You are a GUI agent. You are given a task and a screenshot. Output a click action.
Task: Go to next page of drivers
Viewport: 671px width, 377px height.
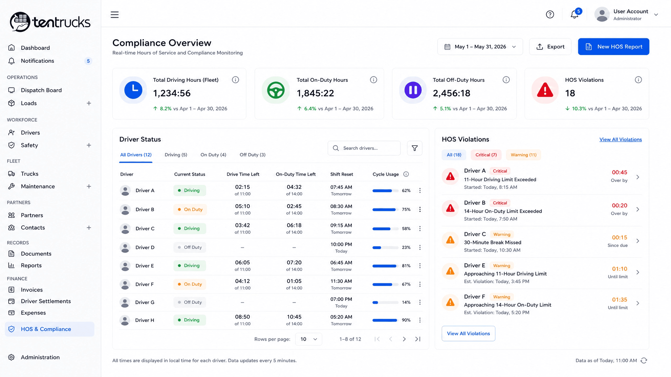coord(404,339)
